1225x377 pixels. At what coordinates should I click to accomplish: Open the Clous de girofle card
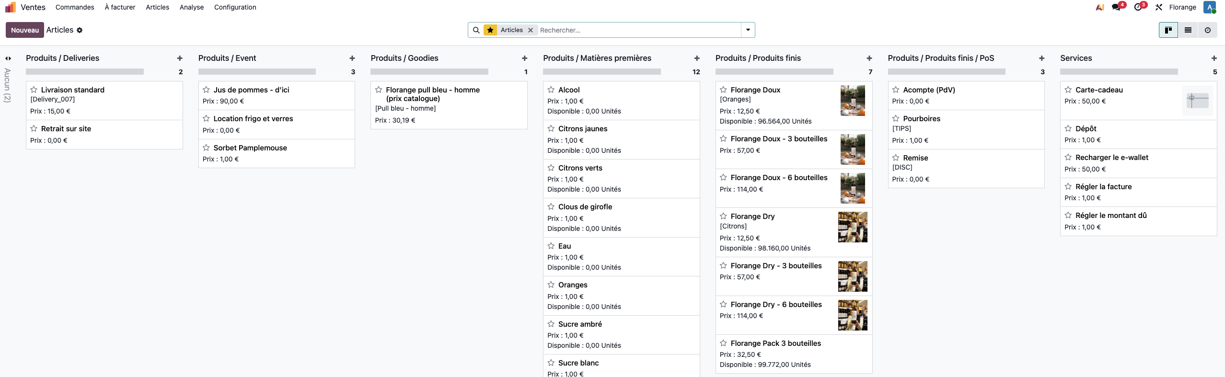pos(621,217)
